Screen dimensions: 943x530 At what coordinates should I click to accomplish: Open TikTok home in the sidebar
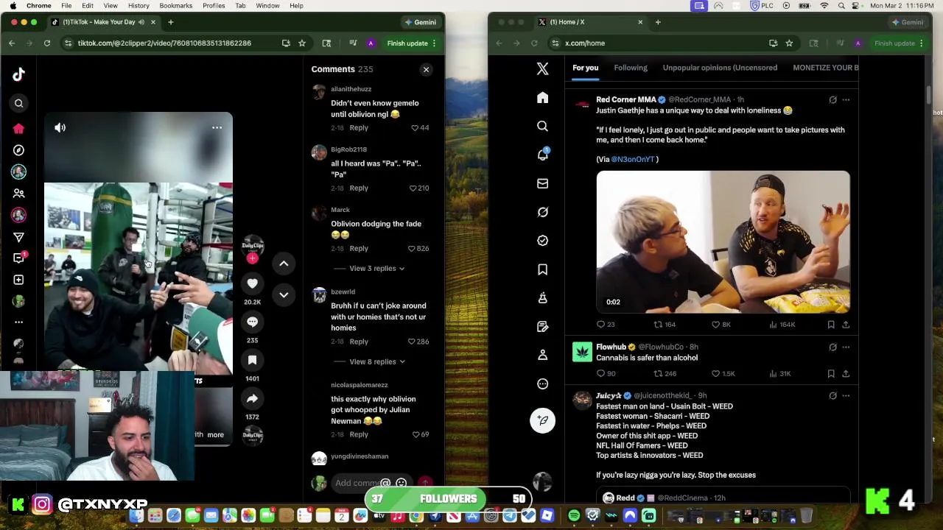coord(19,129)
